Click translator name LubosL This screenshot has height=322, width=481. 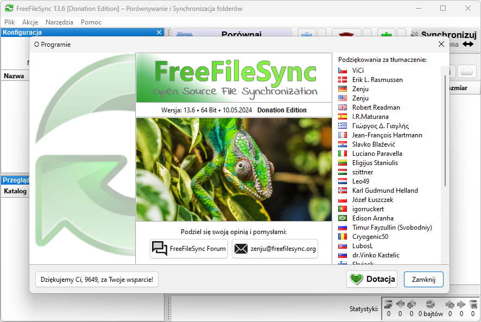point(362,246)
